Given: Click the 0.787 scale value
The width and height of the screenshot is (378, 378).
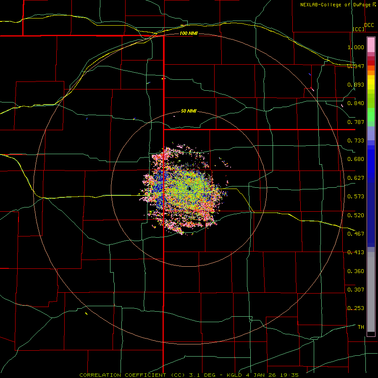Looking at the screenshot, I should (x=356, y=122).
